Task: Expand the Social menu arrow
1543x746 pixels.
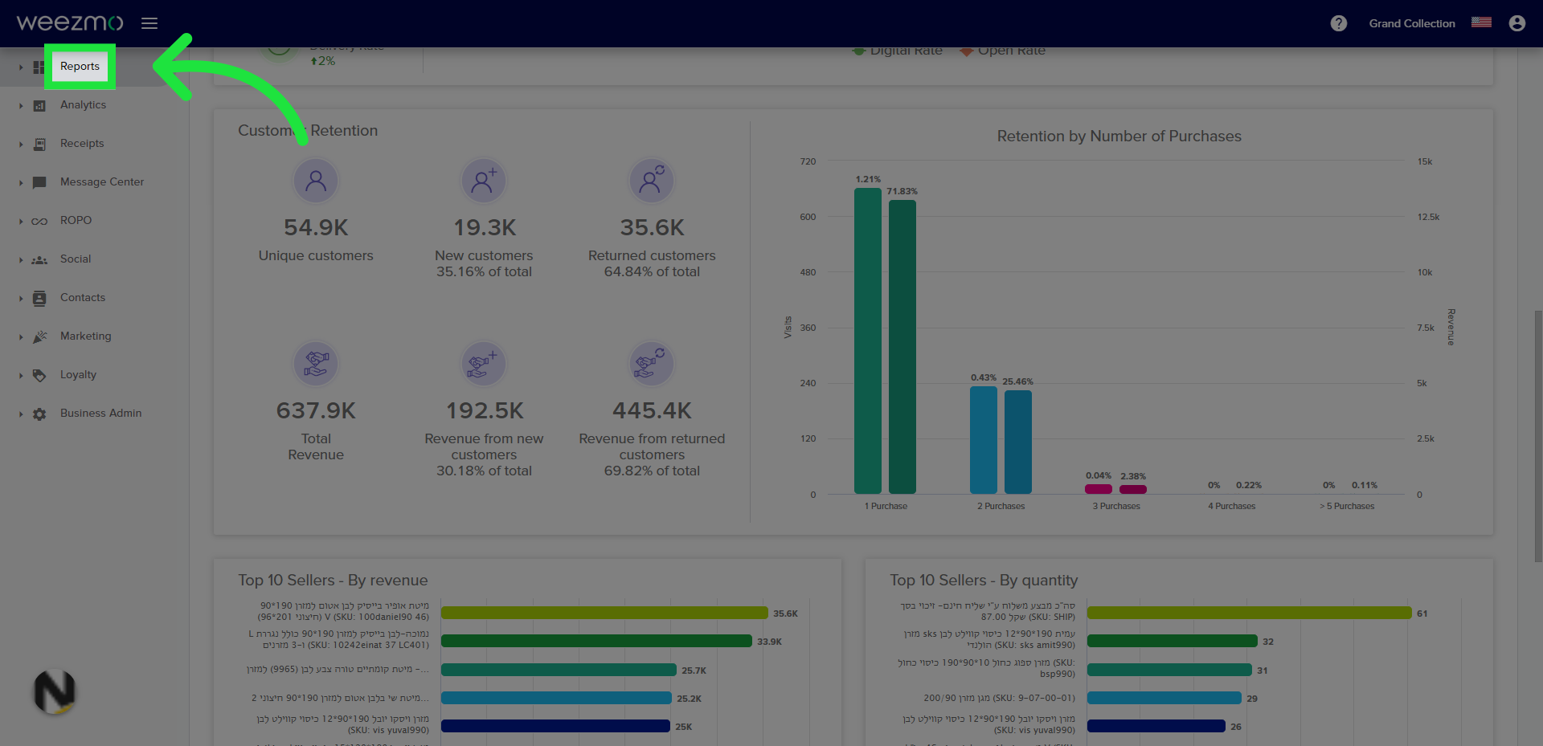Action: (x=21, y=260)
